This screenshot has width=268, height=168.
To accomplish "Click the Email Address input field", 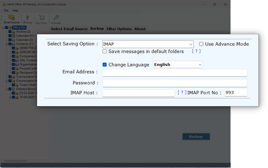I will coord(175,73).
